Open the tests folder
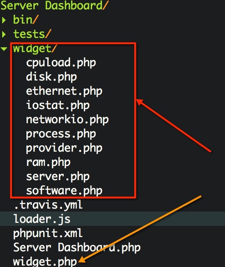Screen dimensions: 225x267 (x=32, y=34)
